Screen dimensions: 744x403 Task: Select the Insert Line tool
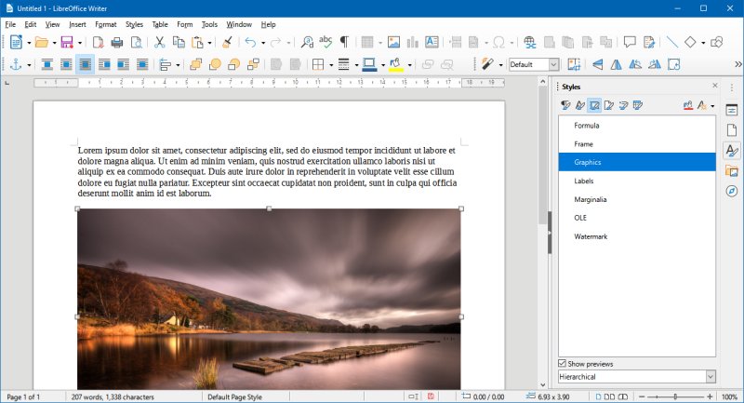[x=671, y=42]
